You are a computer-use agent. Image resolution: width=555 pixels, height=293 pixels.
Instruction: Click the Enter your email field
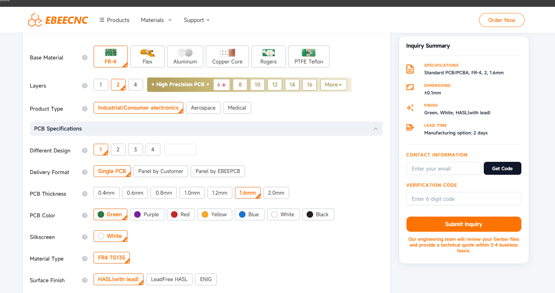click(443, 169)
